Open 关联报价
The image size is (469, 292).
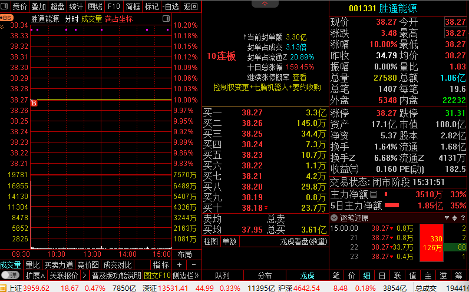pyautogui.click(x=64, y=276)
